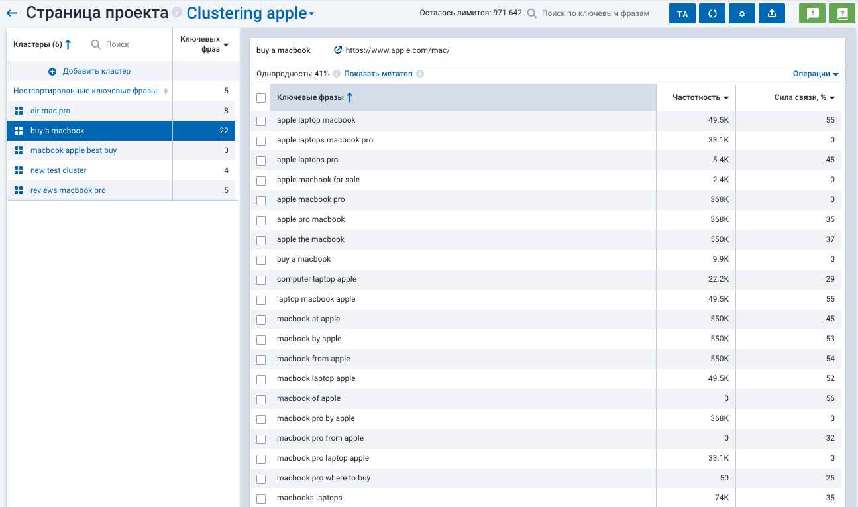Click info icon next to Однородность: 41%
858x507 pixels.
pyautogui.click(x=337, y=74)
